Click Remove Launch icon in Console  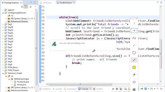tap(117, 89)
